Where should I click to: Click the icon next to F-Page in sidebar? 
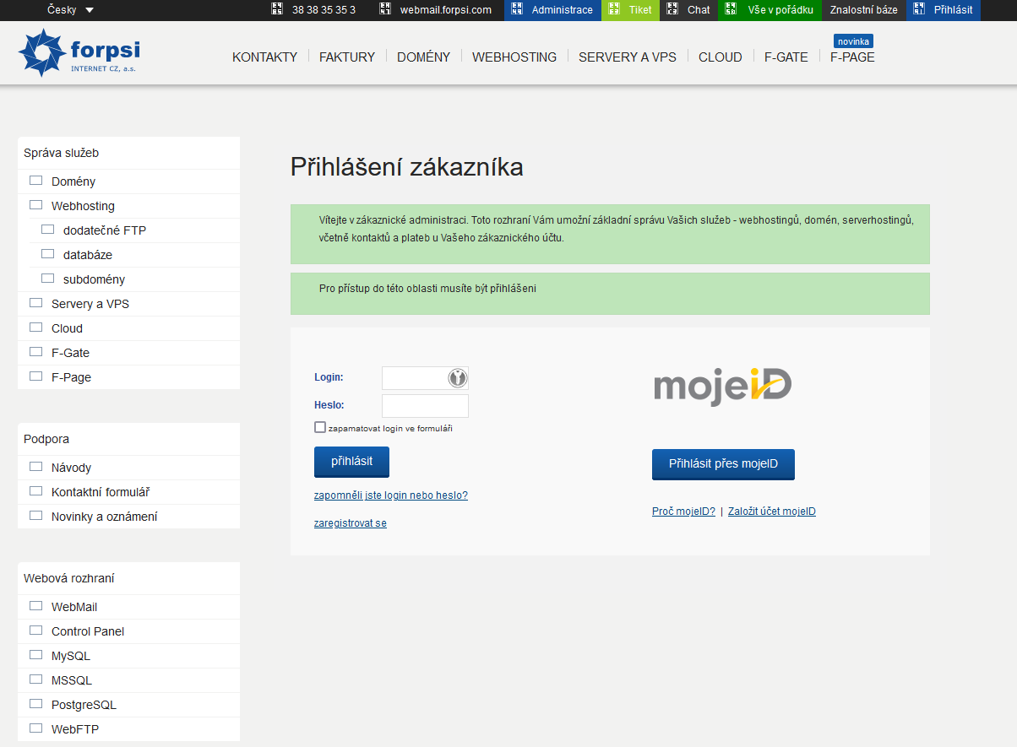coord(35,376)
